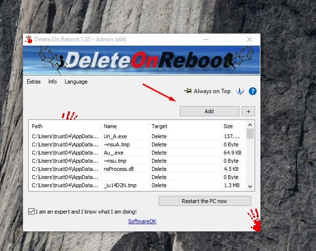
Task: Click the scrollbar up arrow in file list
Action: (x=249, y=125)
